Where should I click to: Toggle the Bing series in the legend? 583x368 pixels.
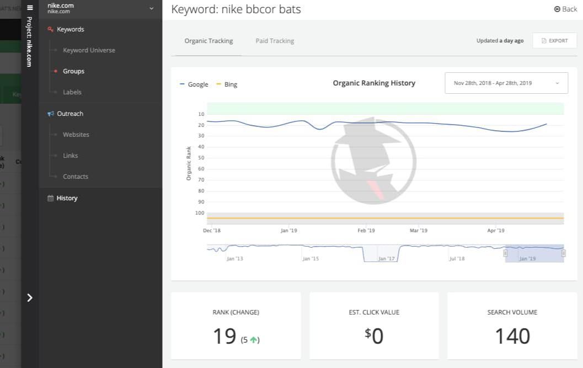(227, 84)
